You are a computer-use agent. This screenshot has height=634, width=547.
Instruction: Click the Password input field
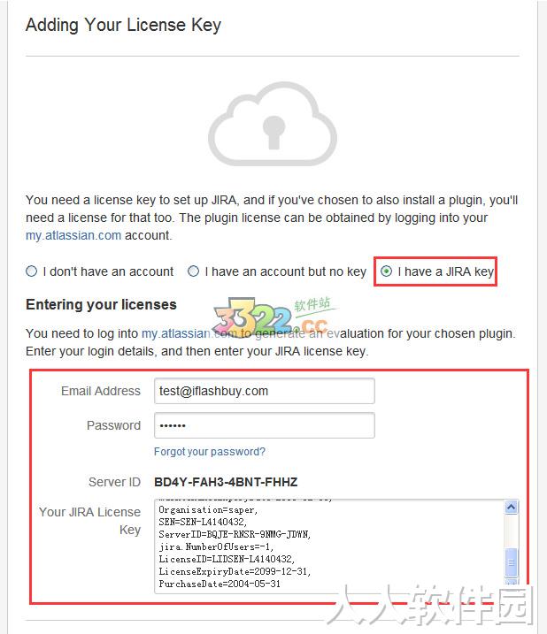[x=265, y=425]
